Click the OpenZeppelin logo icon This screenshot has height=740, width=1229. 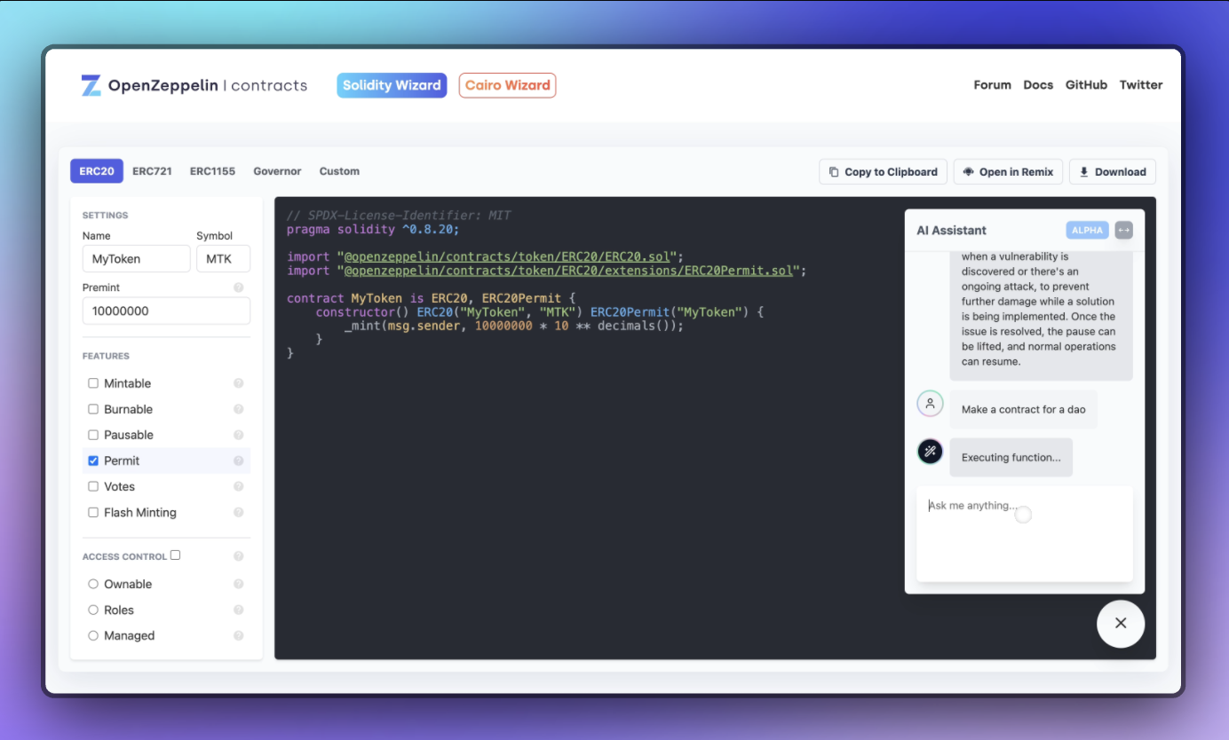coord(91,85)
